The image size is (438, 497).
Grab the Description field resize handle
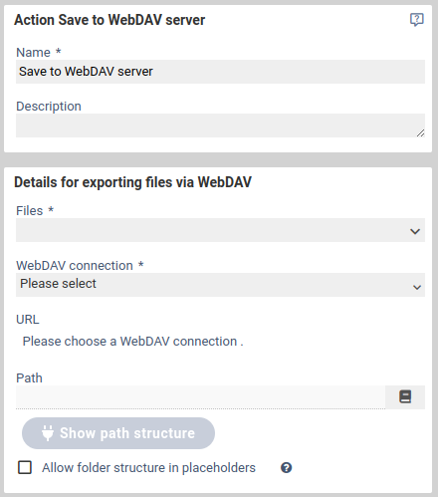point(420,133)
